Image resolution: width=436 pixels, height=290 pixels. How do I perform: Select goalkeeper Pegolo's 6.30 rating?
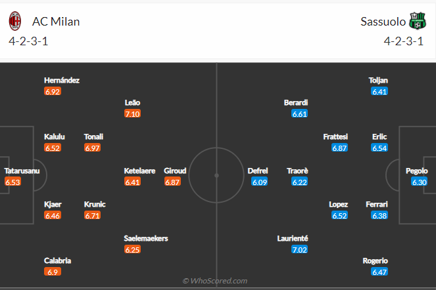(x=419, y=182)
